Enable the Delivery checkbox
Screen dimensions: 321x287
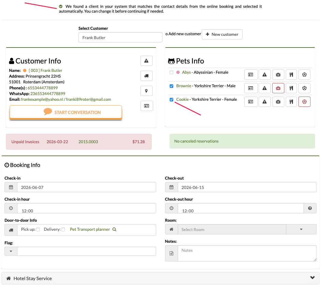(x=63, y=230)
